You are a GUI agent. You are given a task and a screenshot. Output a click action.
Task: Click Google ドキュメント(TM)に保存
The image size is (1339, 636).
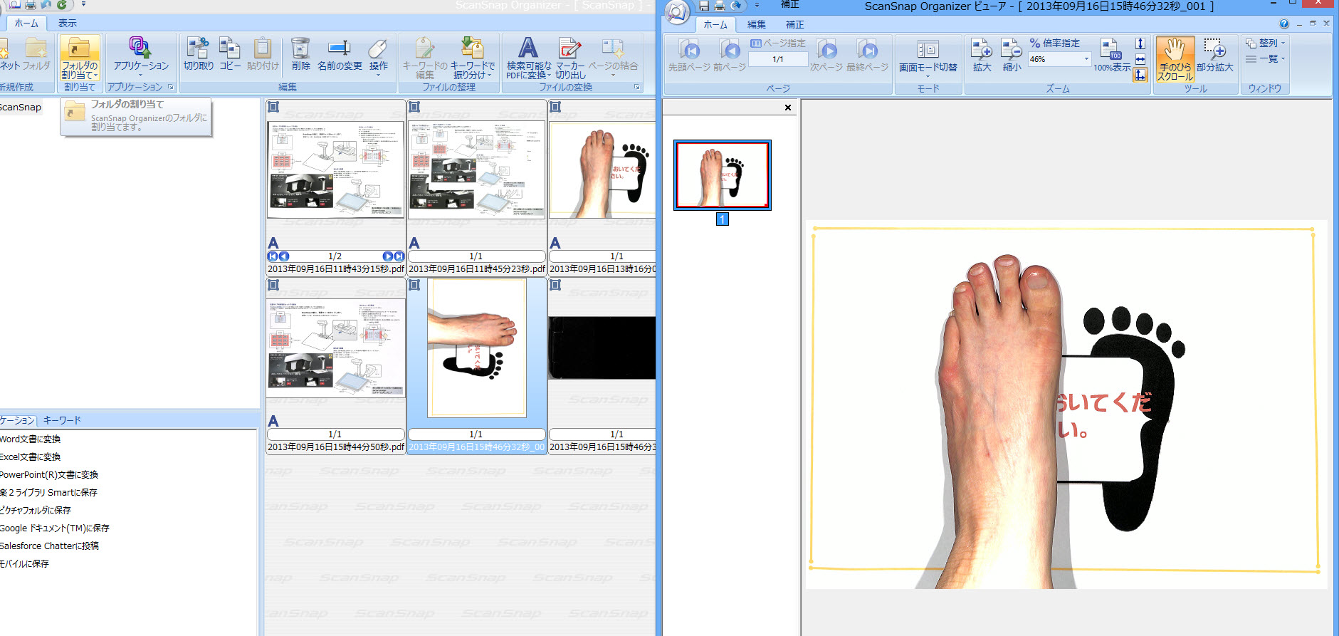[55, 528]
